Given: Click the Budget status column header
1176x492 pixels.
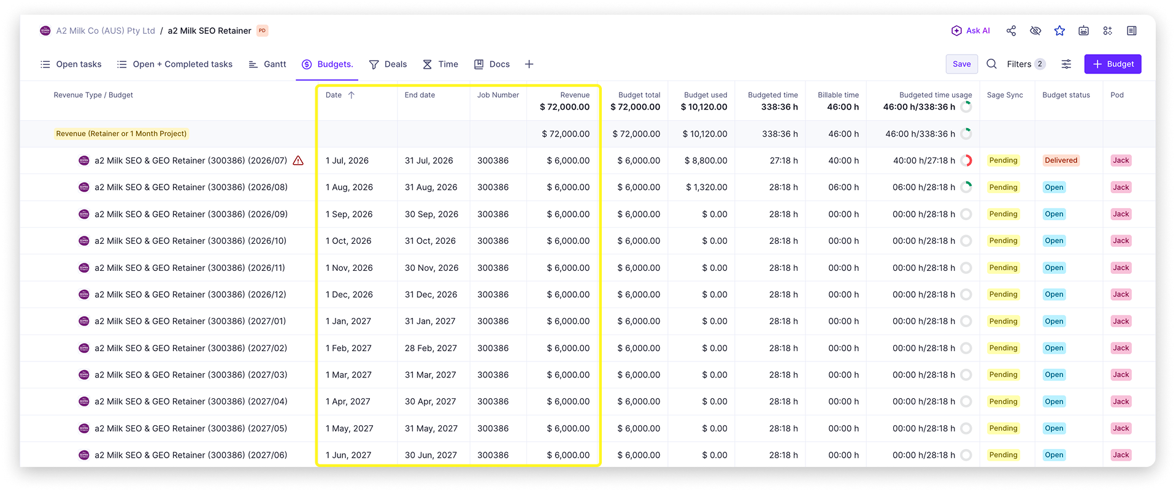Looking at the screenshot, I should pos(1066,95).
